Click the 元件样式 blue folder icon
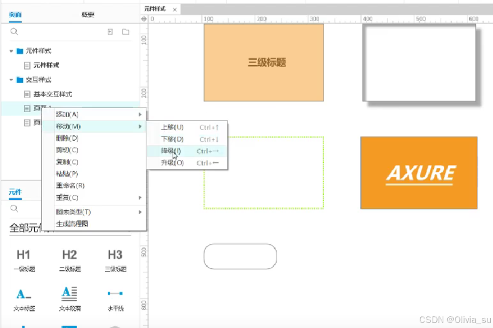 pyautogui.click(x=20, y=51)
